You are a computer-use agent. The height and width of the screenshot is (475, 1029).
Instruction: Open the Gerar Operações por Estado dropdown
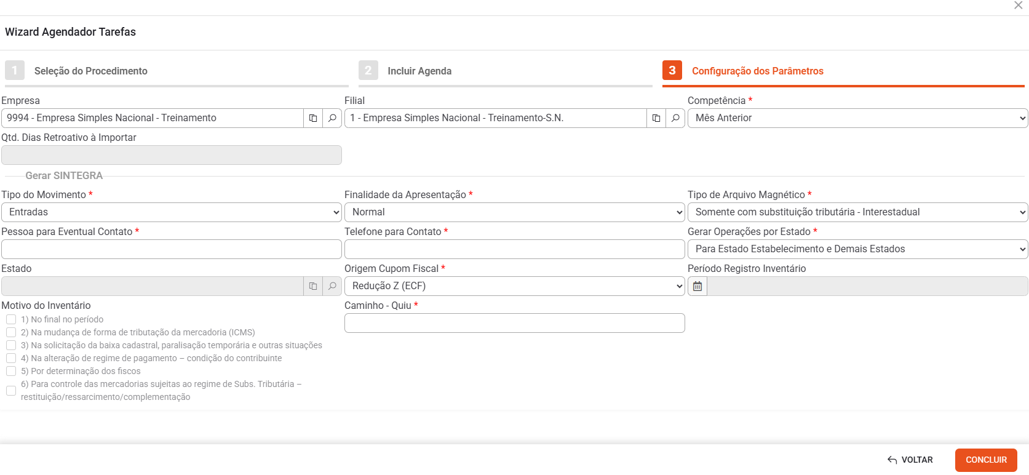point(857,249)
